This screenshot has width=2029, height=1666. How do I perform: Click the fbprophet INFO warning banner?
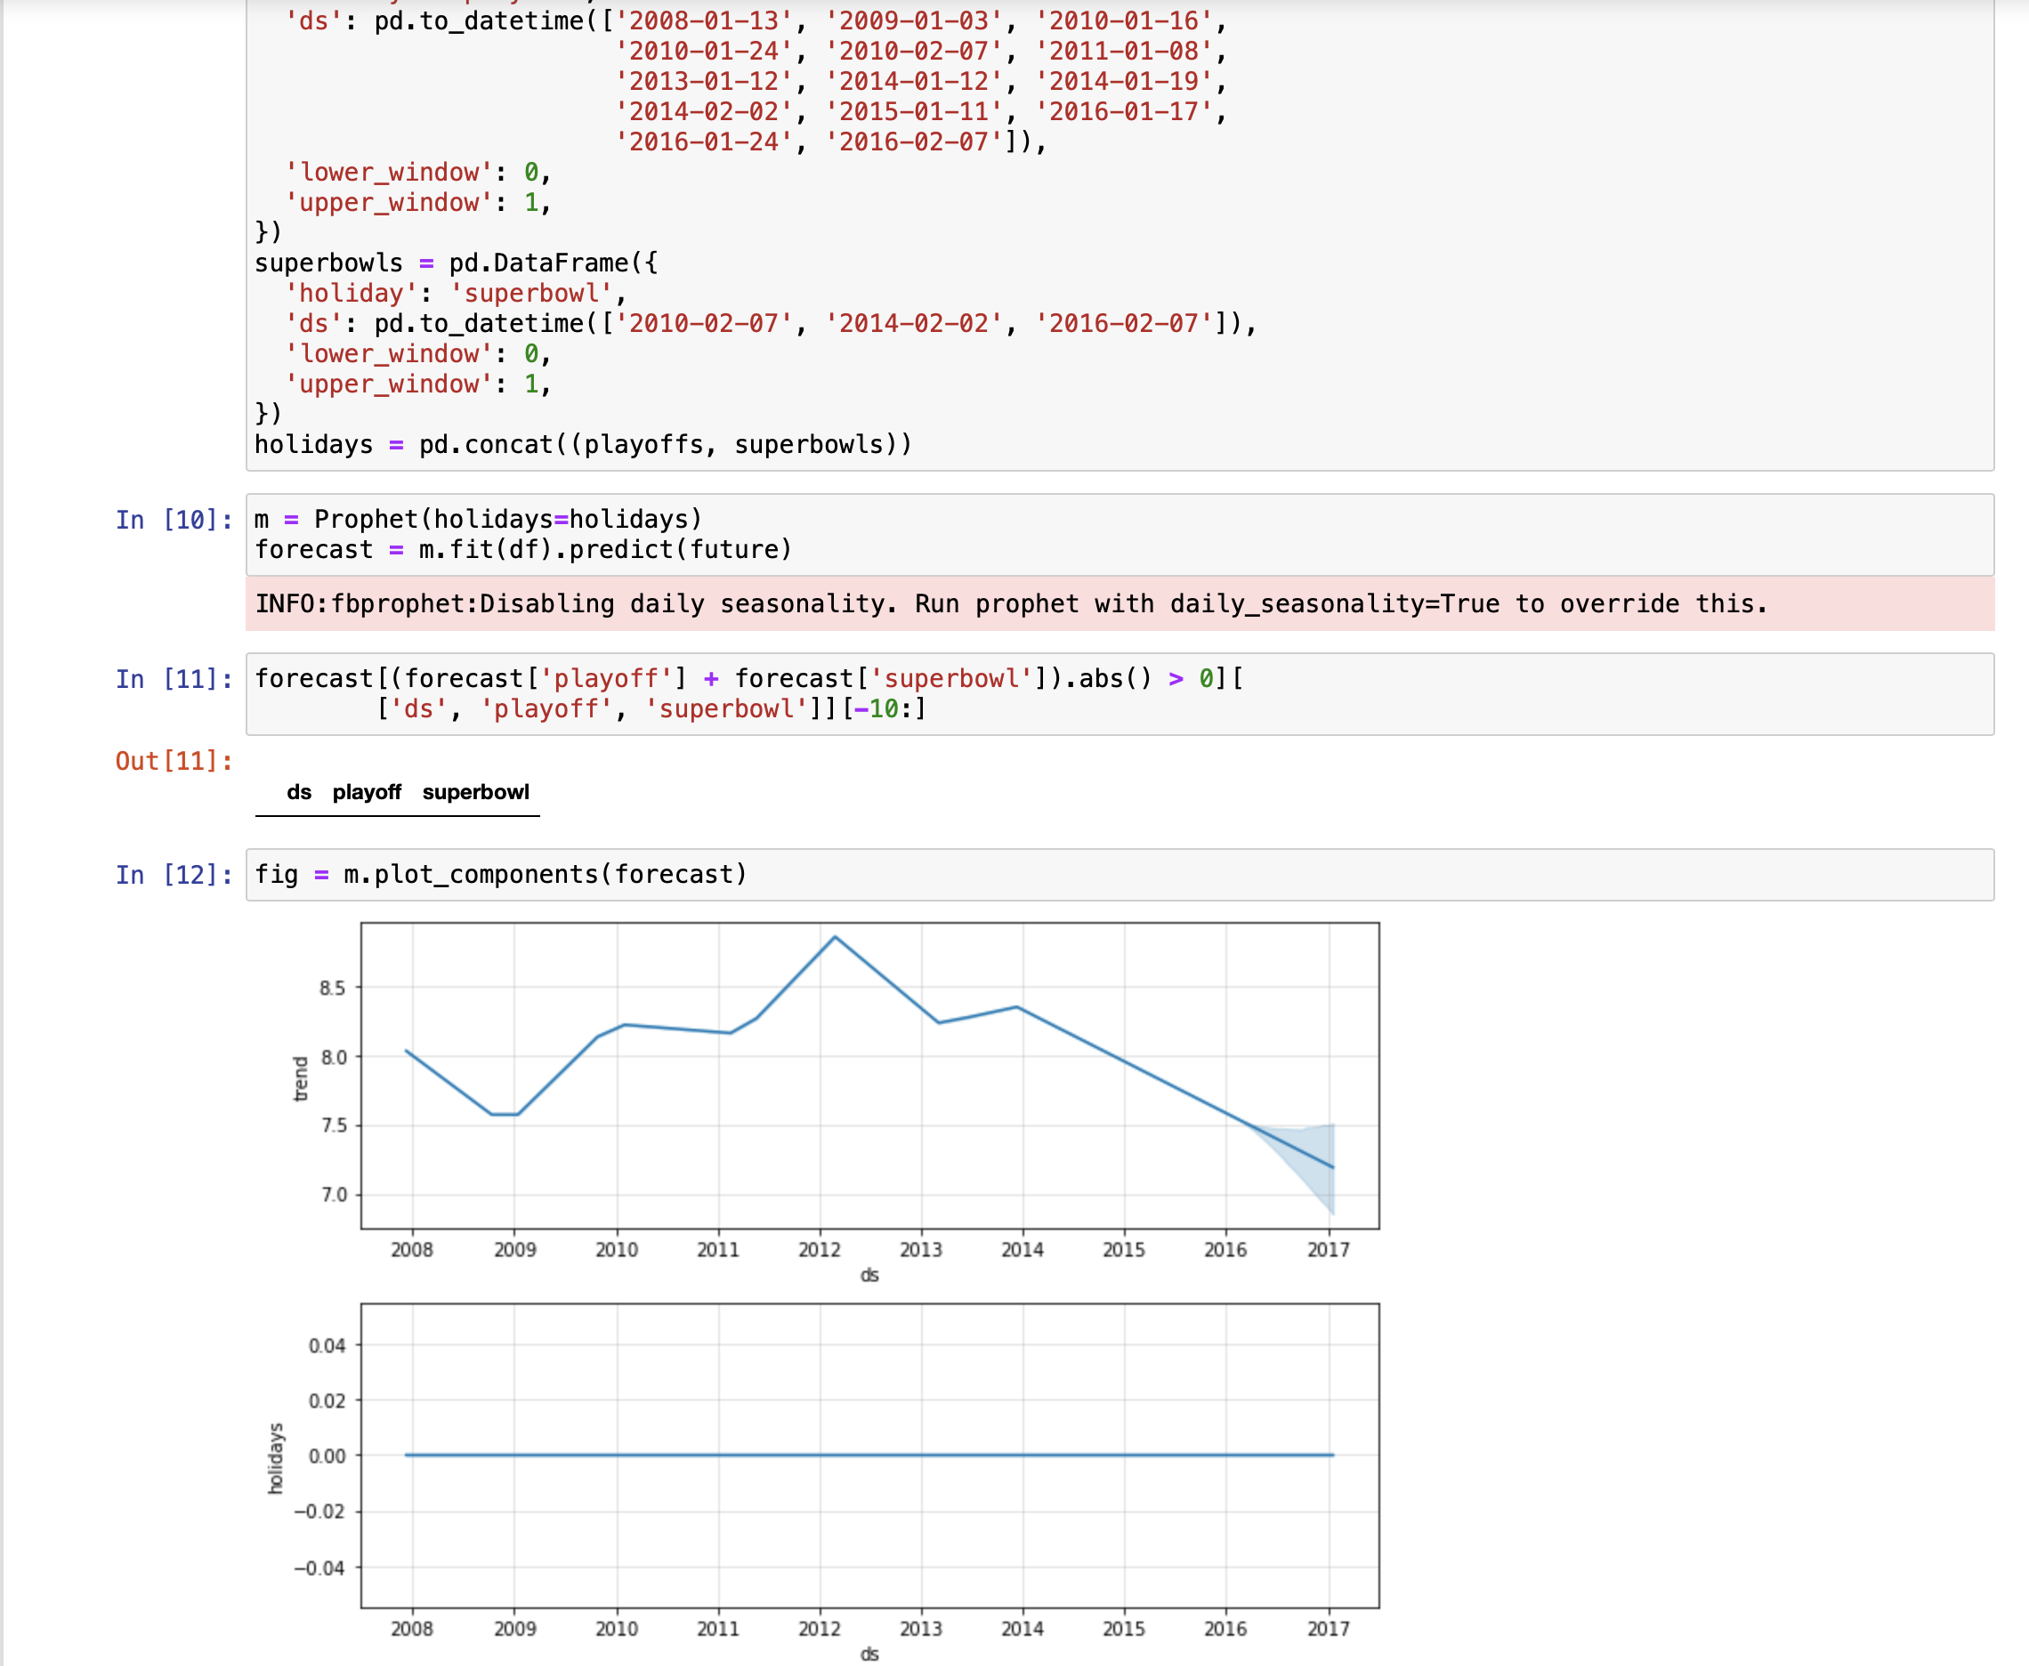point(1007,603)
